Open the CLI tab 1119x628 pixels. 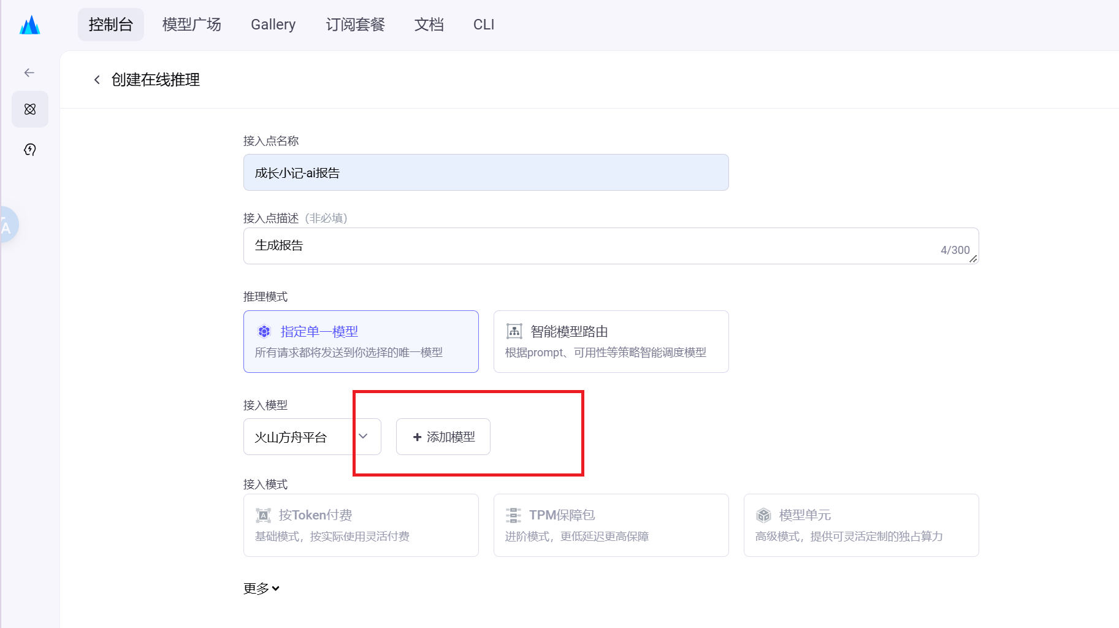[484, 25]
